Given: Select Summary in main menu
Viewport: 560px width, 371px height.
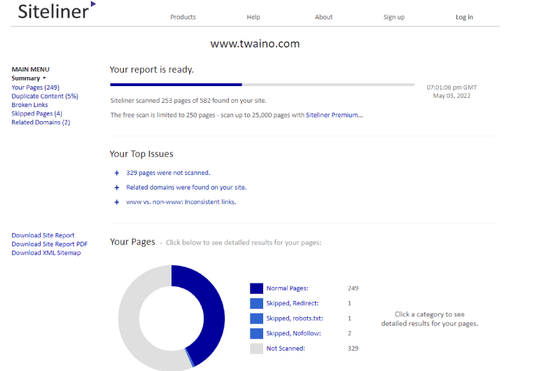Looking at the screenshot, I should click(x=26, y=78).
